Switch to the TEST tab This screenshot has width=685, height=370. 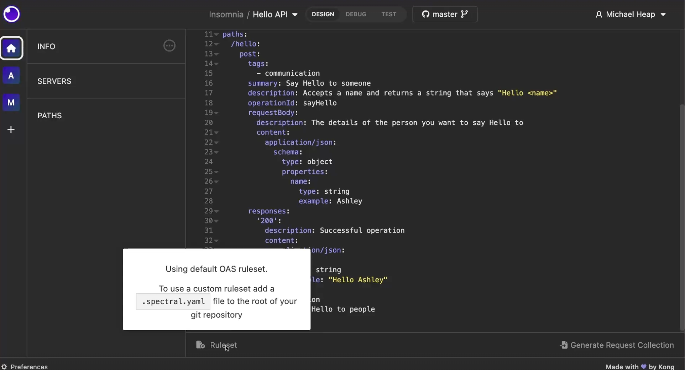point(388,14)
